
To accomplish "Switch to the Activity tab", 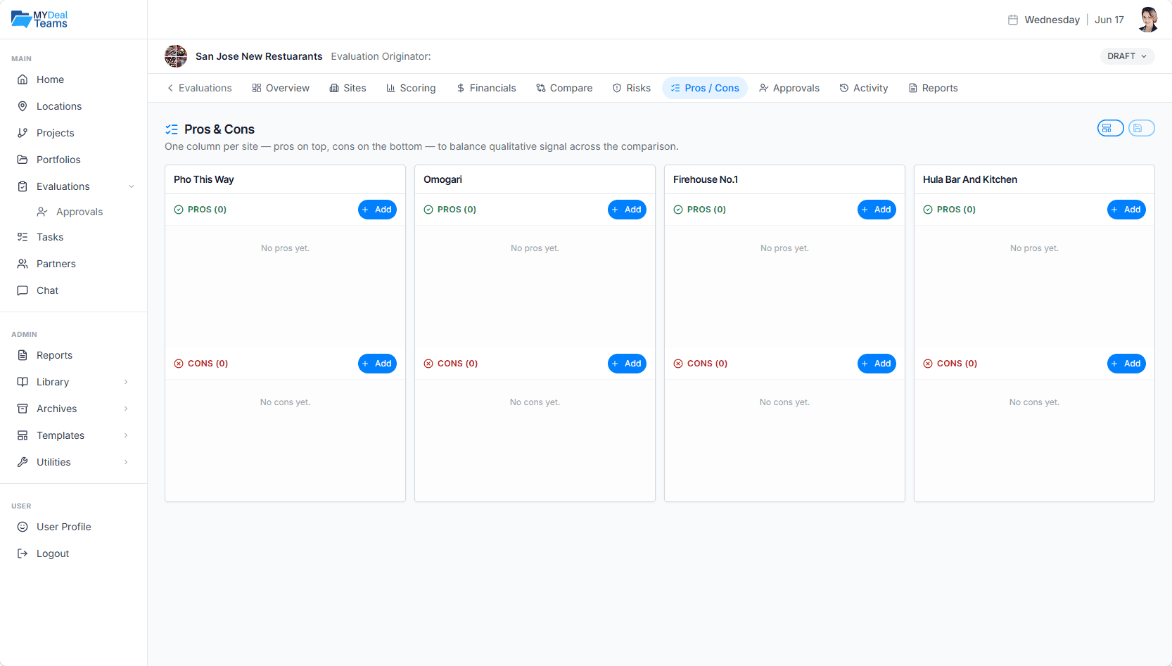I will pos(864,88).
